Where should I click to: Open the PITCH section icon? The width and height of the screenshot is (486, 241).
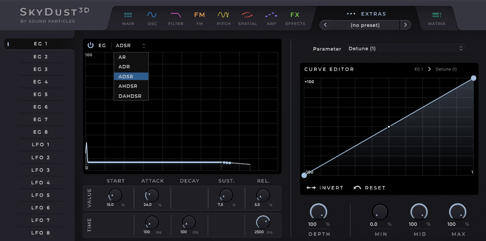(x=224, y=18)
